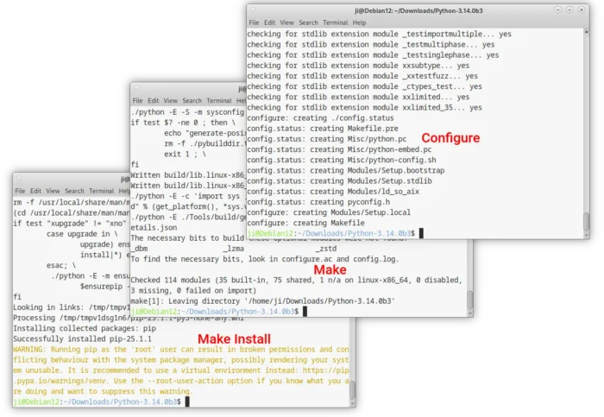The width and height of the screenshot is (604, 417).
Task: Click window menu icon of Make Install terminal titlebar
Action: click(19, 178)
